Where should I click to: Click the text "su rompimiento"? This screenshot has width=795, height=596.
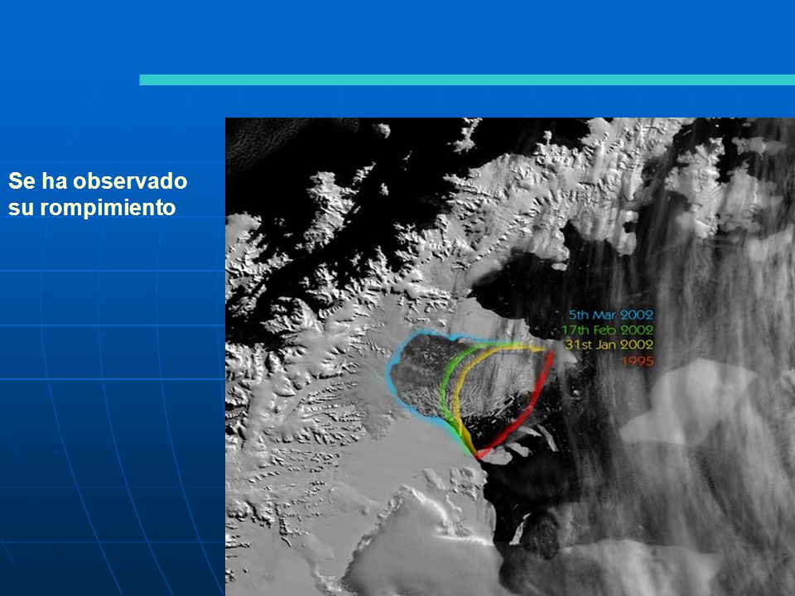tap(92, 207)
